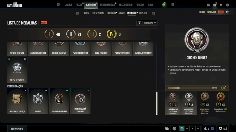Switch to GERAL sub-tab
The height and width of the screenshot is (132, 236).
[87, 13]
